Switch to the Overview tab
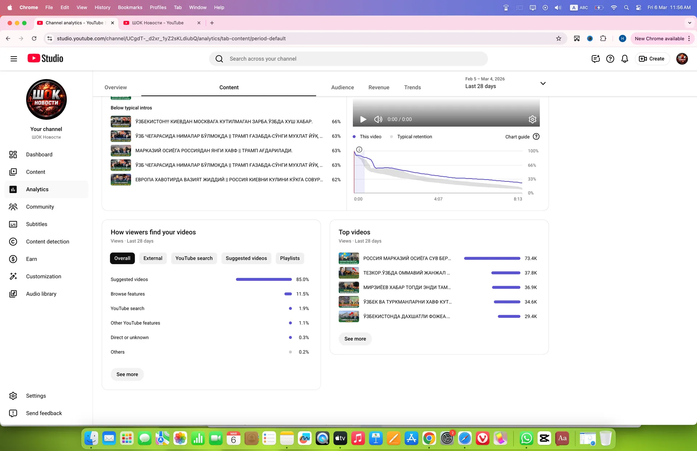This screenshot has width=697, height=451. [x=115, y=87]
